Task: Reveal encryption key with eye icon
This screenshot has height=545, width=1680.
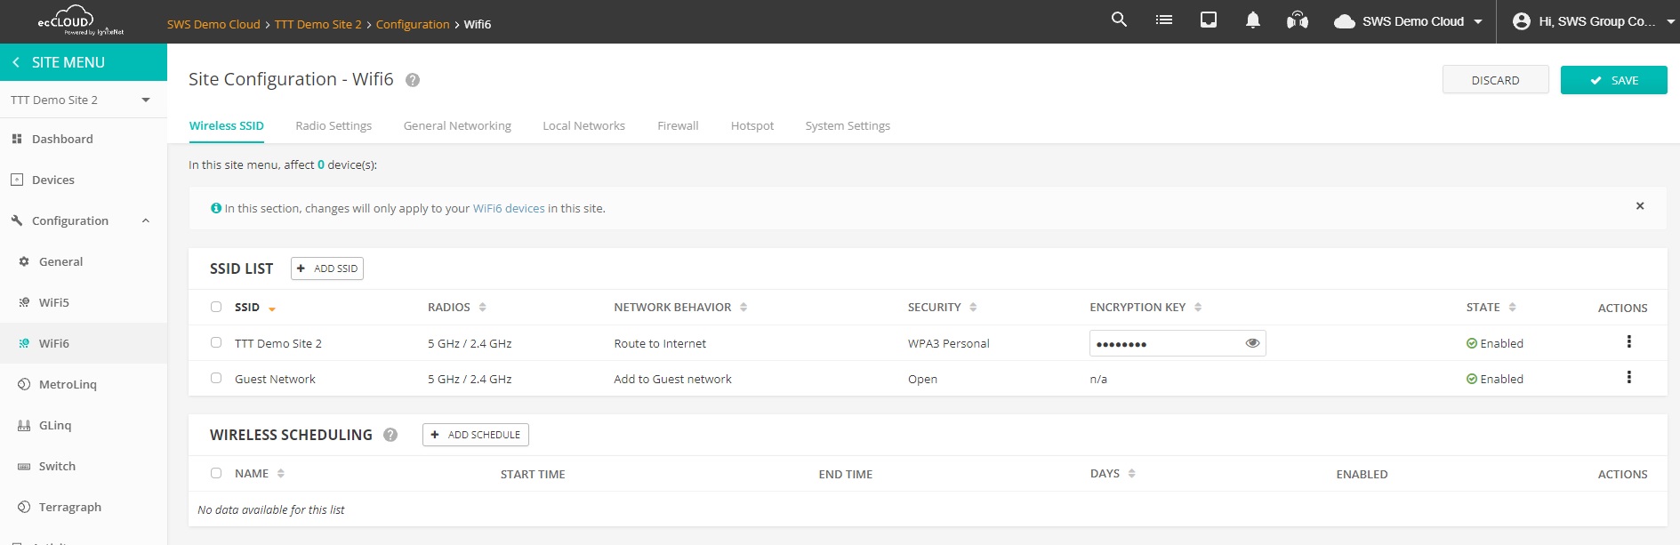Action: click(x=1252, y=343)
